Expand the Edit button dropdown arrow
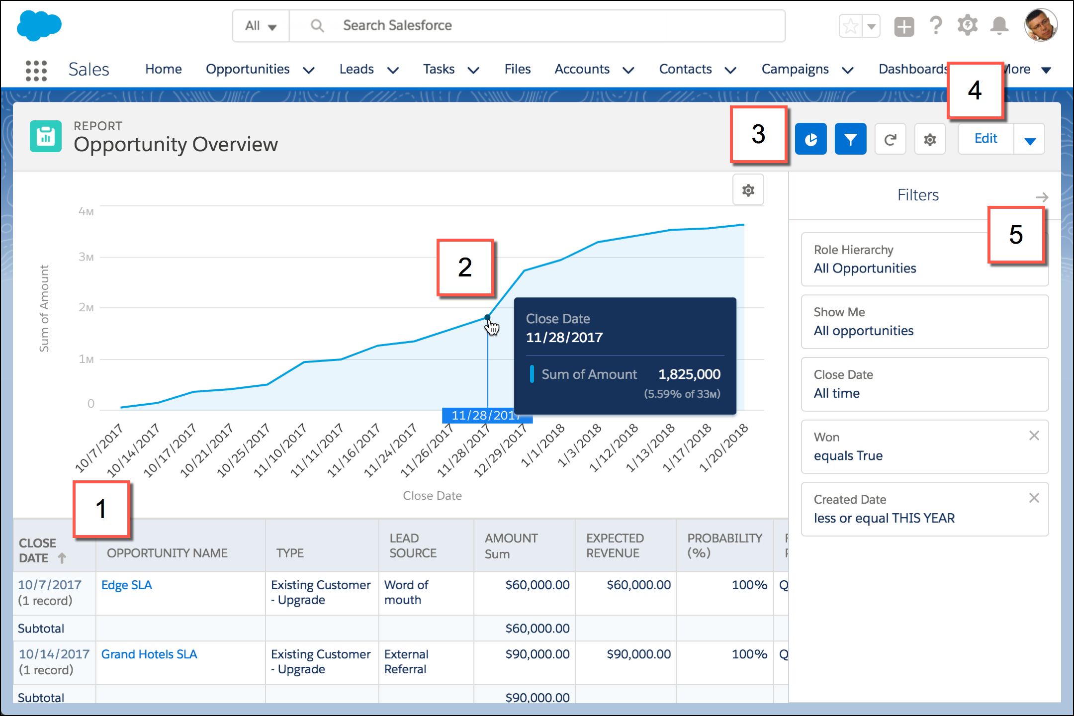Viewport: 1074px width, 716px height. (1032, 138)
